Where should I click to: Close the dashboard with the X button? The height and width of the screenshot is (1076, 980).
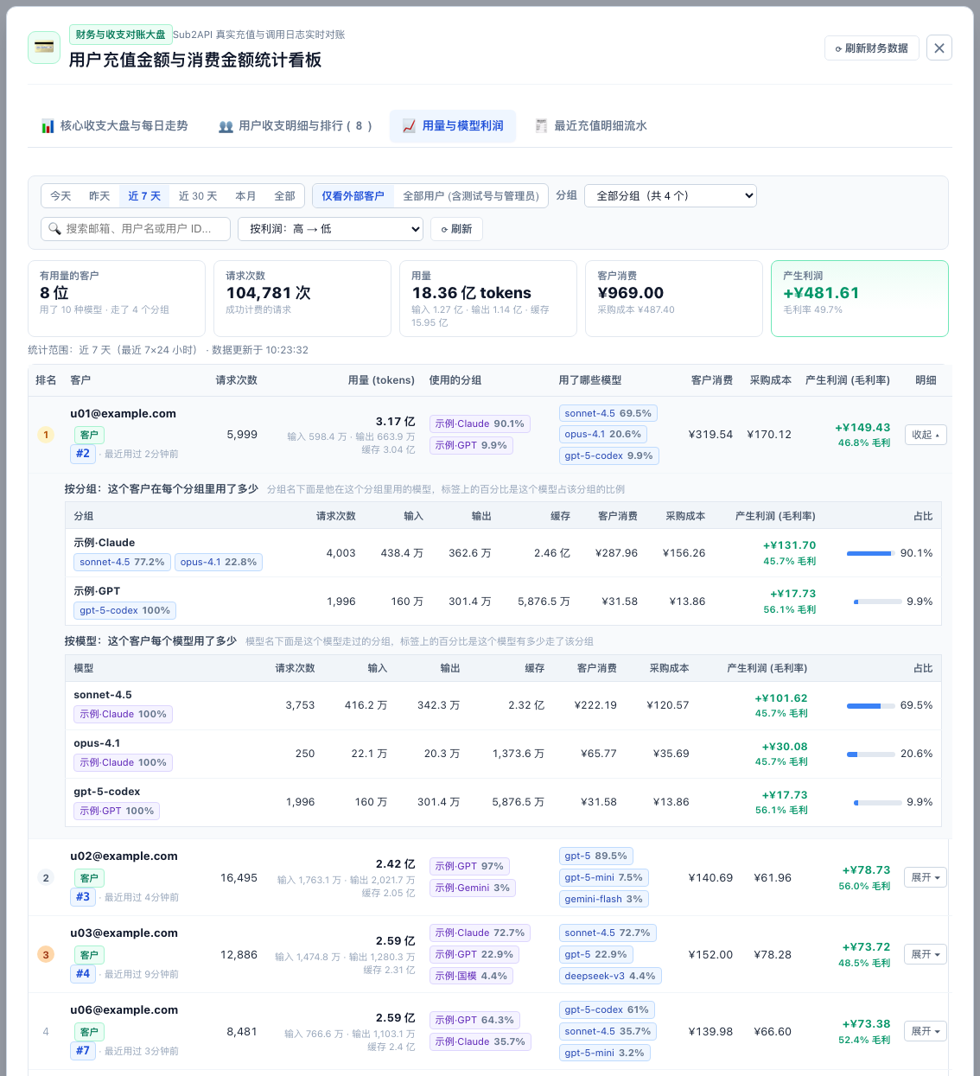pyautogui.click(x=939, y=48)
